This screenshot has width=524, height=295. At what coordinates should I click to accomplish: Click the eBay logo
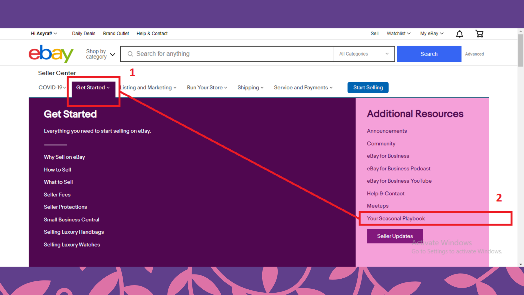click(51, 54)
